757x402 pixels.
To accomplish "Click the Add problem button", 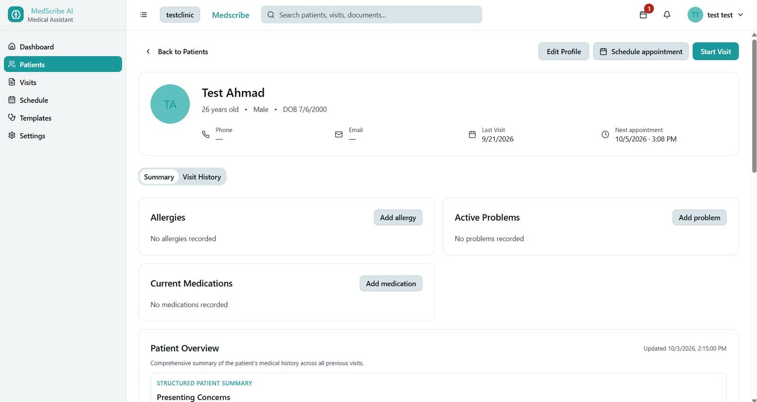I will pyautogui.click(x=699, y=217).
